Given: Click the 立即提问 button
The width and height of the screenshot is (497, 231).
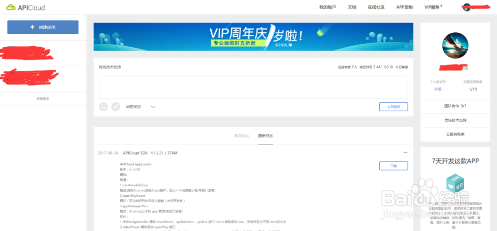Looking at the screenshot, I should [393, 107].
